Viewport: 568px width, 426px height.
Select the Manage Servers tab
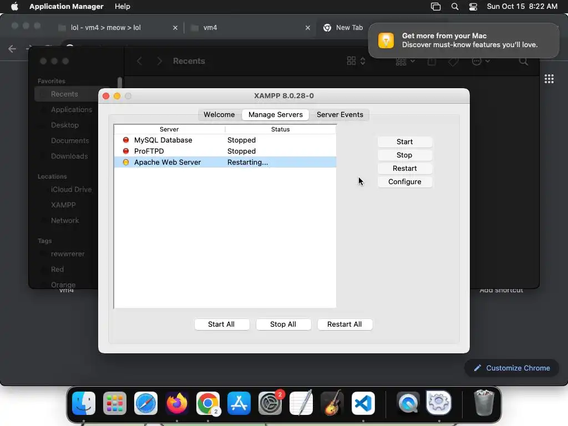[275, 114]
